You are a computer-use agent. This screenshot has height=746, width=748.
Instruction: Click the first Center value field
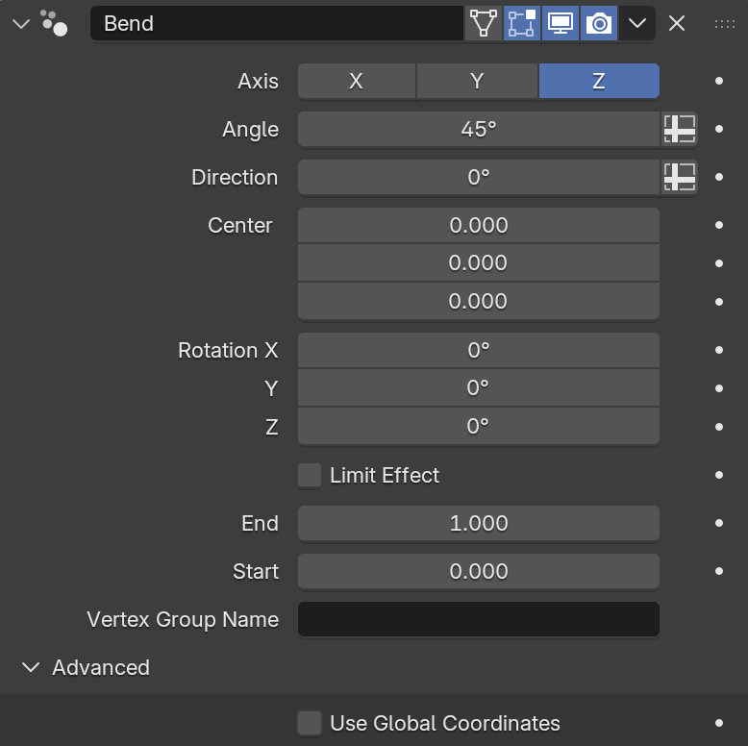tap(479, 225)
